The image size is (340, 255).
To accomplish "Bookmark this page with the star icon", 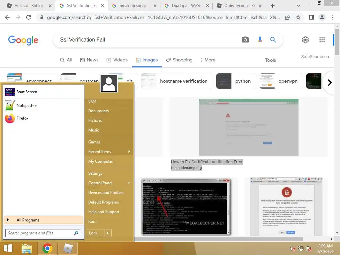I will [298, 17].
